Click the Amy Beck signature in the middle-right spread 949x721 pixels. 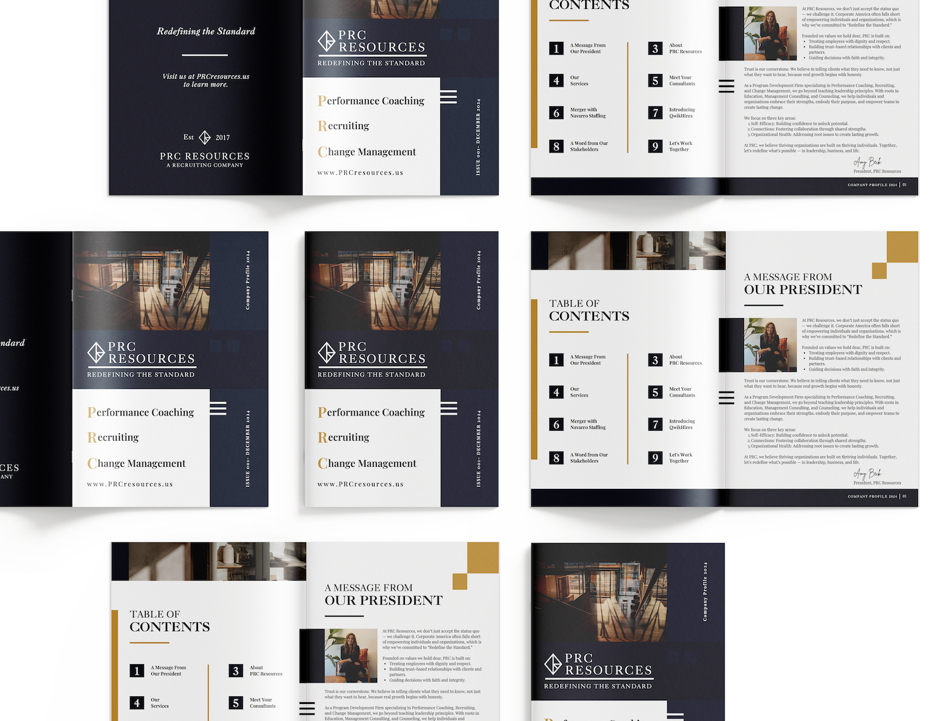point(867,474)
